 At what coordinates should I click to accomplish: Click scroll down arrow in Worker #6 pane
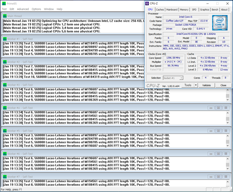point(228,169)
